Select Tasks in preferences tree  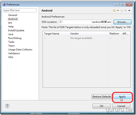coord(11,42)
